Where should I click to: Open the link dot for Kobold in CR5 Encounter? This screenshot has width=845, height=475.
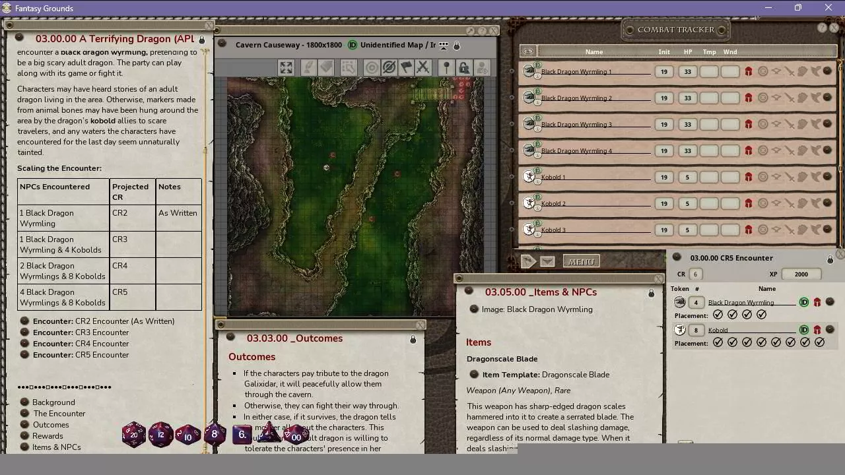[830, 330]
